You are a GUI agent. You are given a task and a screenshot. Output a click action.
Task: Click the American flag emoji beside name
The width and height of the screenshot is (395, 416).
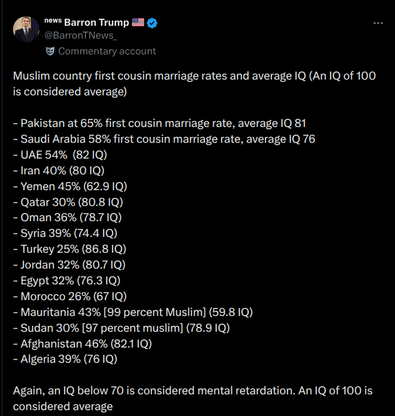[138, 22]
